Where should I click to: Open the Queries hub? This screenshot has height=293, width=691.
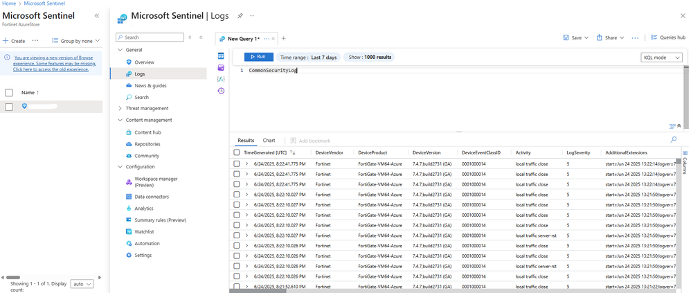[x=667, y=37]
